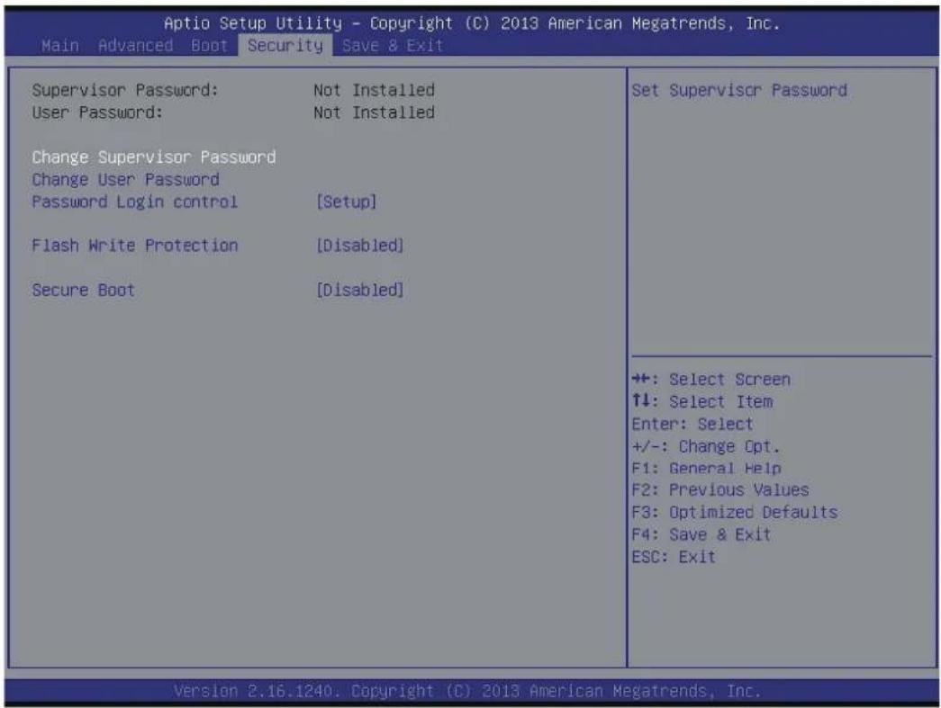
Task: Go to the Boot tab
Action: point(210,46)
